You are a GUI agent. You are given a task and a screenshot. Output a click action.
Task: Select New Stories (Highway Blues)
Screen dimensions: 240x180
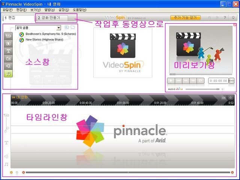tap(44, 39)
